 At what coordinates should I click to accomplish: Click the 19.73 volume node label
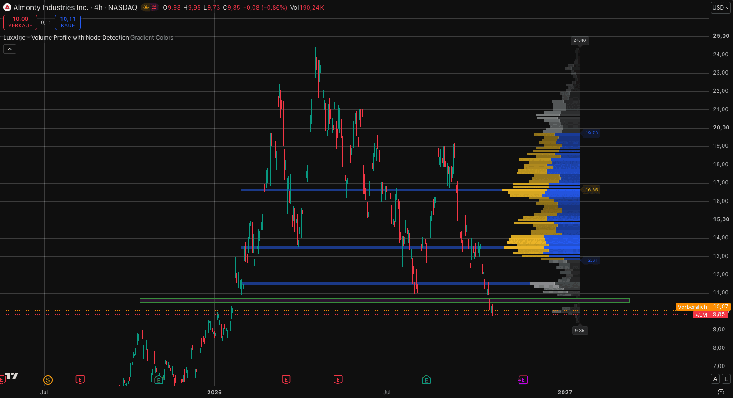[x=591, y=133]
